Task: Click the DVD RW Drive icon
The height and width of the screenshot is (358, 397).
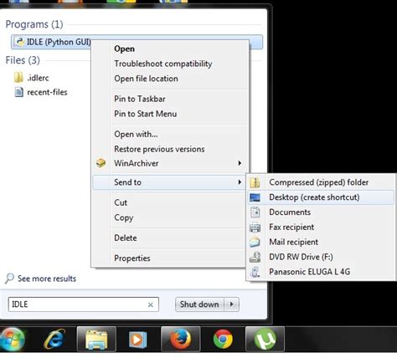Action: pyautogui.click(x=255, y=257)
